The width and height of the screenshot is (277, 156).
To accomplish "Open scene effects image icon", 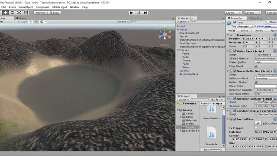I will (42, 22).
